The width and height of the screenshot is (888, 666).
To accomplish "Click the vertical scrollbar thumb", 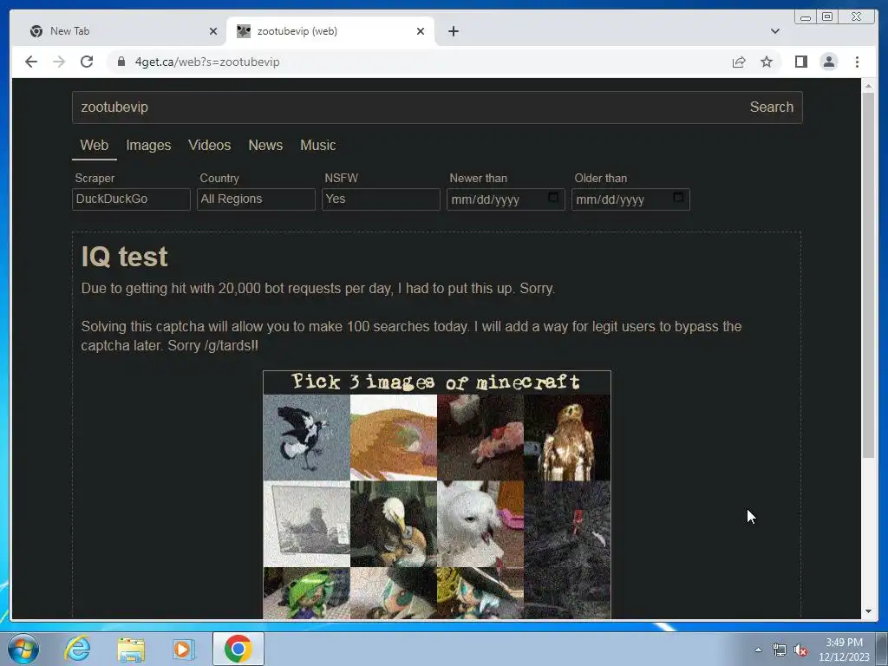I will click(x=868, y=275).
